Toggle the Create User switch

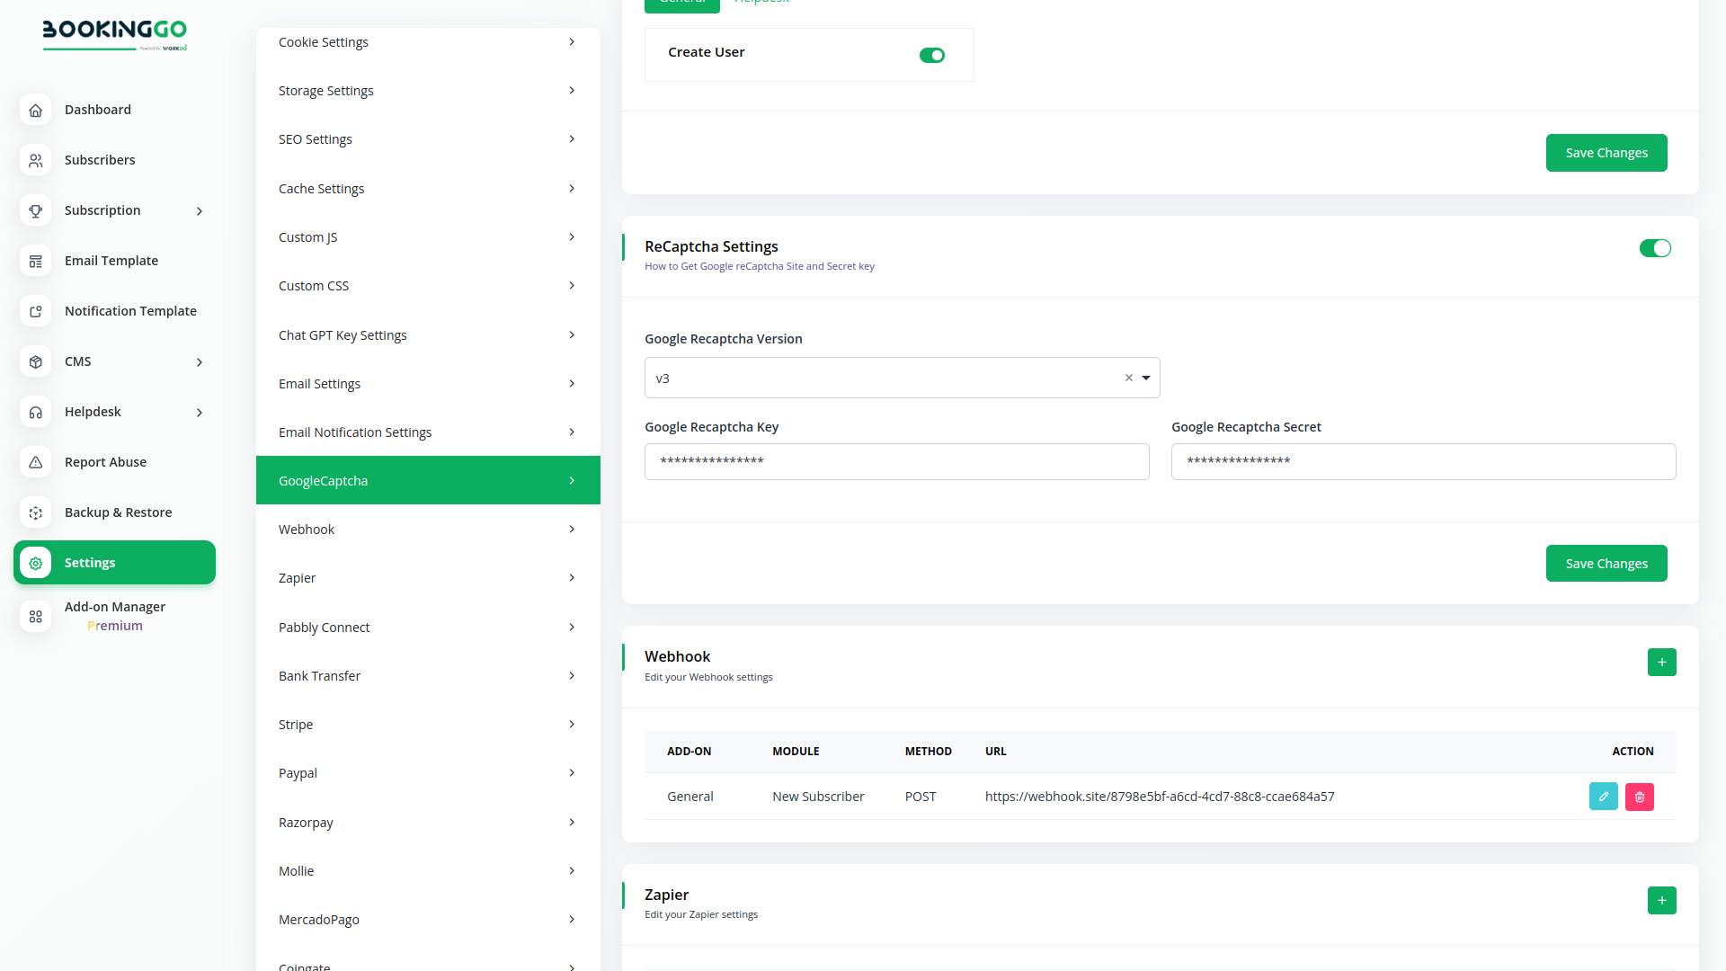point(931,56)
